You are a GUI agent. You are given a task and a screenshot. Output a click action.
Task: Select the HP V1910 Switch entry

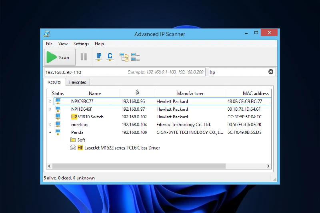pyautogui.click(x=87, y=117)
